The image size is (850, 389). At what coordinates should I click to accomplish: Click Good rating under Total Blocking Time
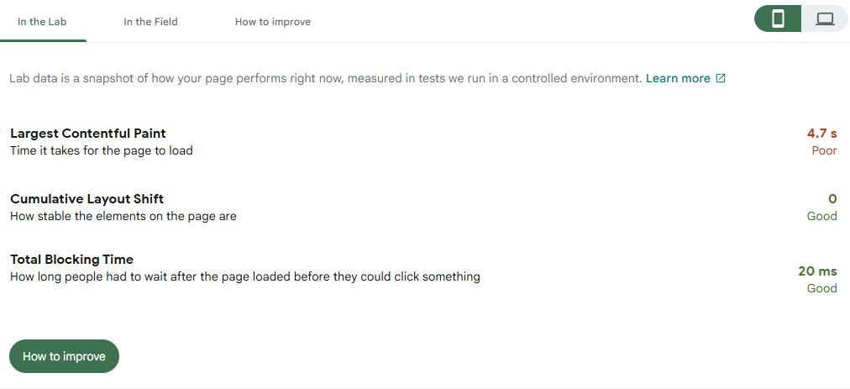[821, 288]
